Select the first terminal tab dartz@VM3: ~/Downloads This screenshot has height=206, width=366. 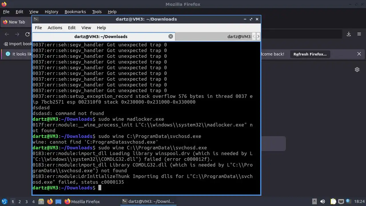(x=101, y=36)
